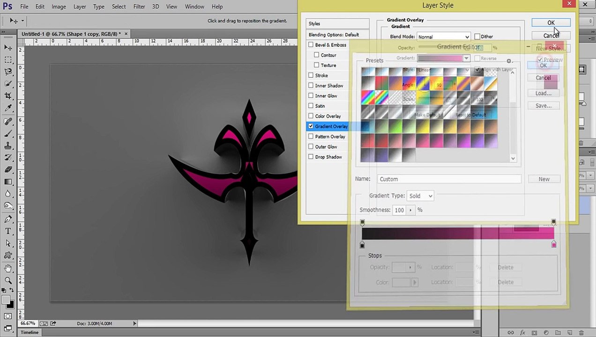
Task: Open the Window menu
Action: 194,7
